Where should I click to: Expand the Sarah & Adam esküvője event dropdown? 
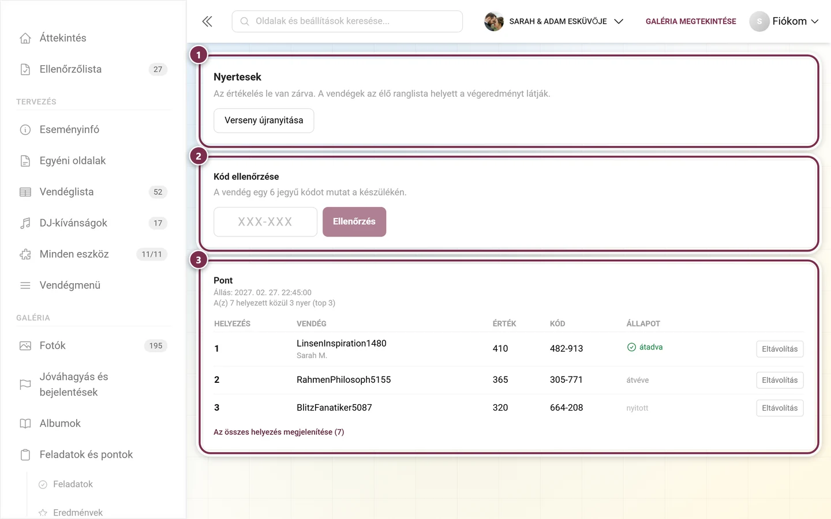[619, 21]
